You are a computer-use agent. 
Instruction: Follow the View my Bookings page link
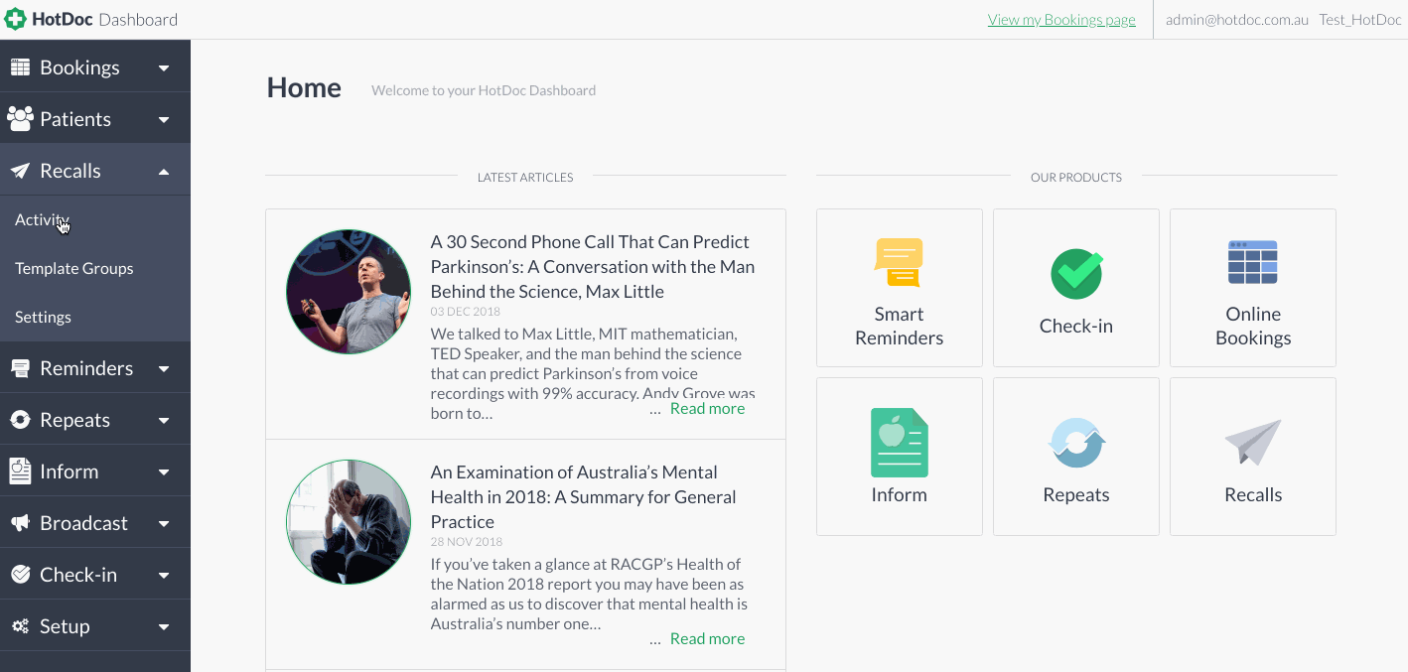[1061, 20]
